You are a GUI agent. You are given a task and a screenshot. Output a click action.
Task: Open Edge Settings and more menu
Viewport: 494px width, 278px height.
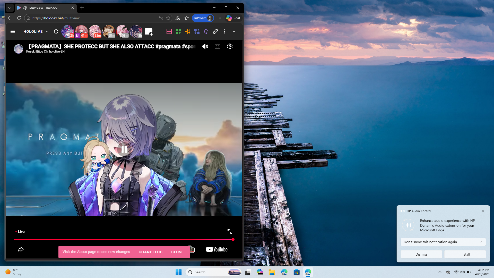(x=219, y=18)
